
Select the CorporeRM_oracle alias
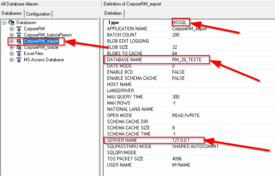click(x=41, y=47)
